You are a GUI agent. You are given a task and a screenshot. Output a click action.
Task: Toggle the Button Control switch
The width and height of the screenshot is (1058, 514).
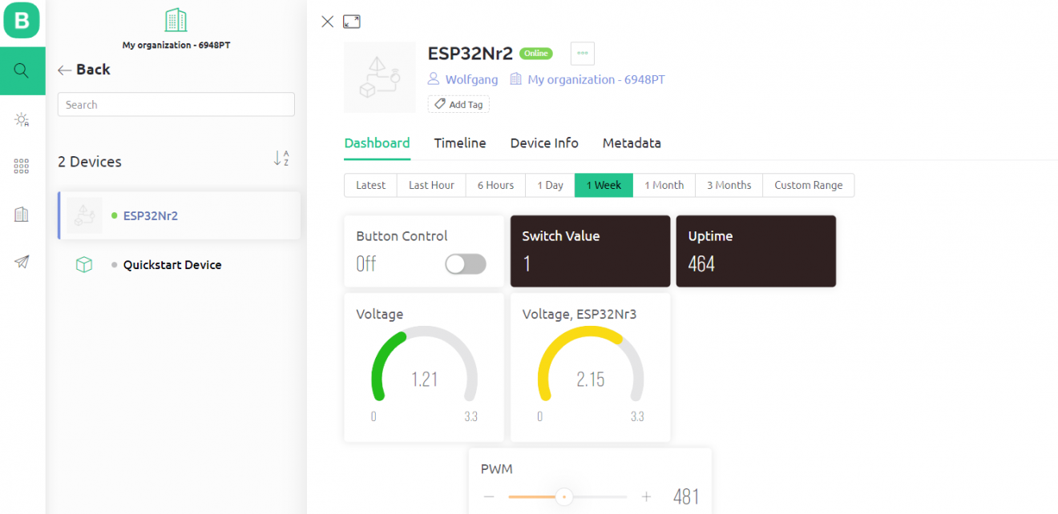tap(466, 264)
